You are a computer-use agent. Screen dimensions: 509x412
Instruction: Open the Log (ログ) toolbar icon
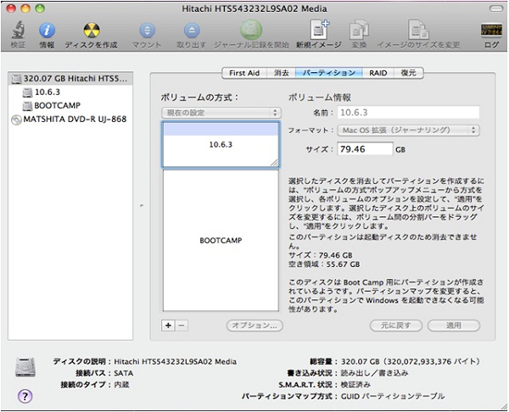[x=491, y=31]
